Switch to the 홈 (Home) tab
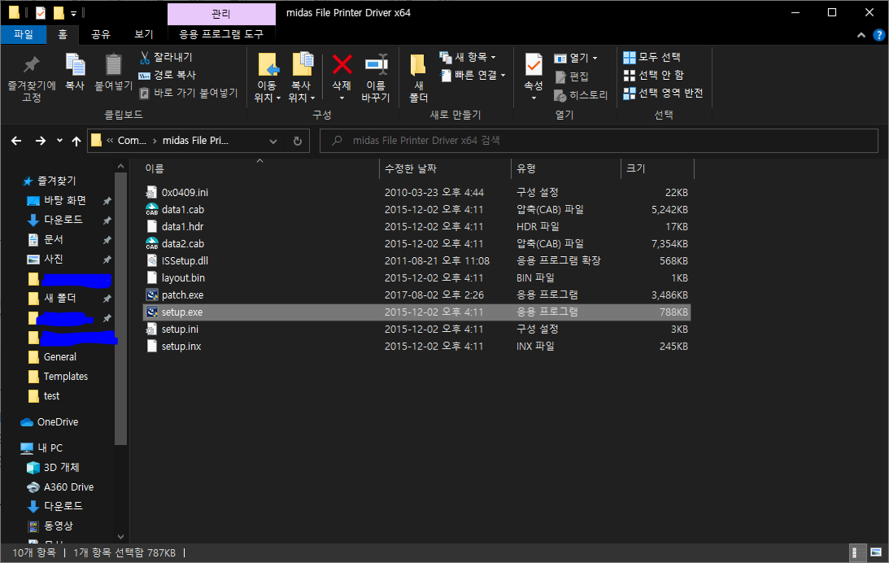Screen dimensions: 889x563 tap(62, 34)
